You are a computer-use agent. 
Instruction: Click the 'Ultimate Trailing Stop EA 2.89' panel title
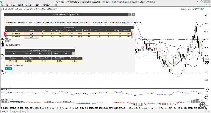point(66,15)
